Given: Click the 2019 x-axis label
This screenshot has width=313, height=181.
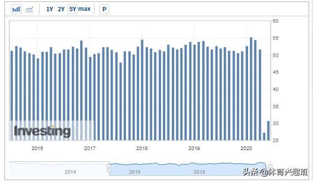Looking at the screenshot, I should click(194, 148).
